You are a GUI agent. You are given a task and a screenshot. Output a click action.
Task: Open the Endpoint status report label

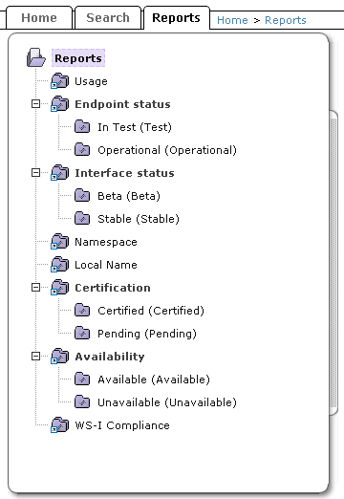122,104
